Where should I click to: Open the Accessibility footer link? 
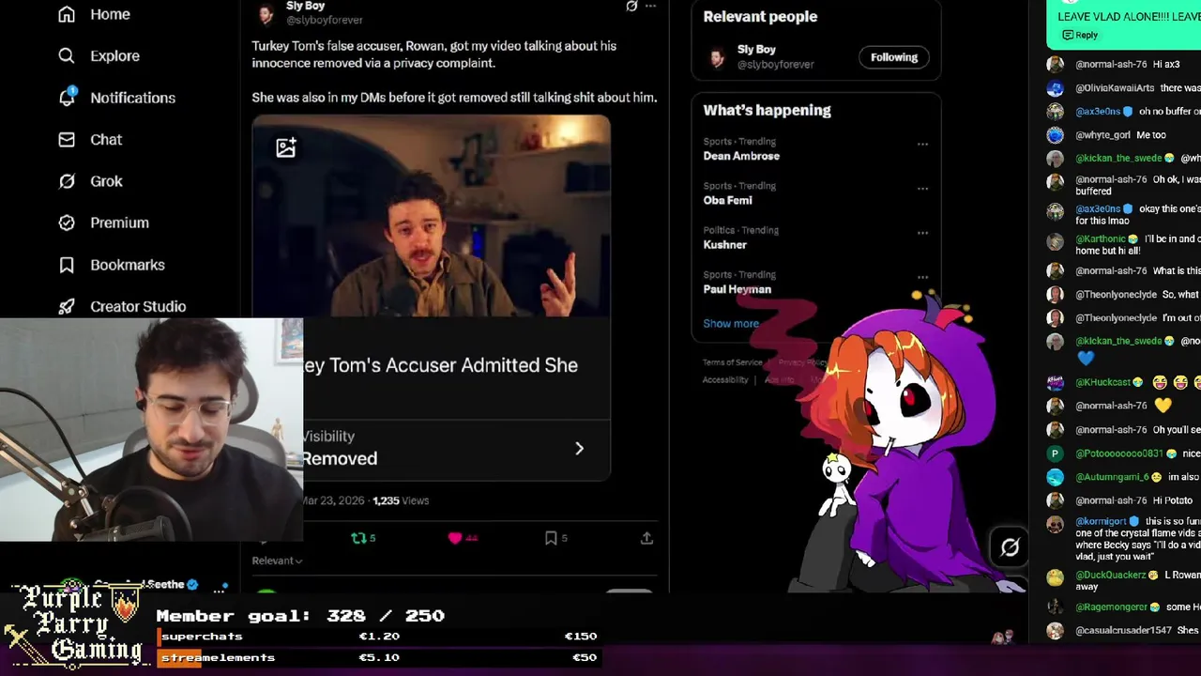click(x=725, y=380)
